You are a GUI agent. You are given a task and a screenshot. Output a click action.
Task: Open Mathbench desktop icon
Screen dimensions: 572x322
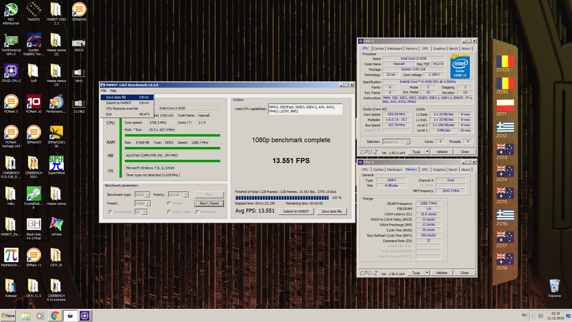click(11, 257)
